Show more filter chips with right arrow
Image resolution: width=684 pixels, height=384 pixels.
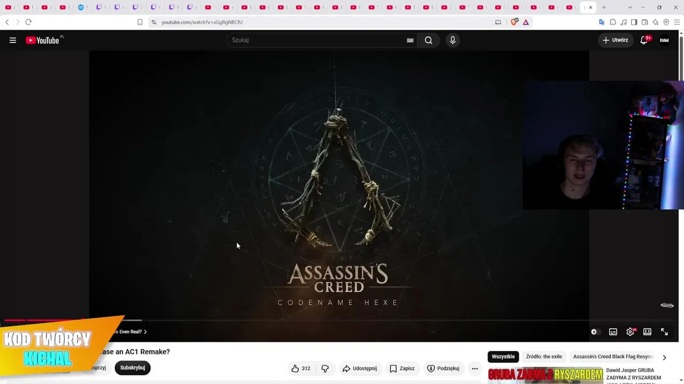pyautogui.click(x=664, y=357)
